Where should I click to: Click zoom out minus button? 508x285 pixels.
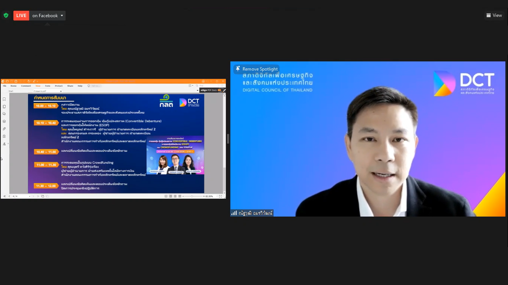tap(183, 196)
